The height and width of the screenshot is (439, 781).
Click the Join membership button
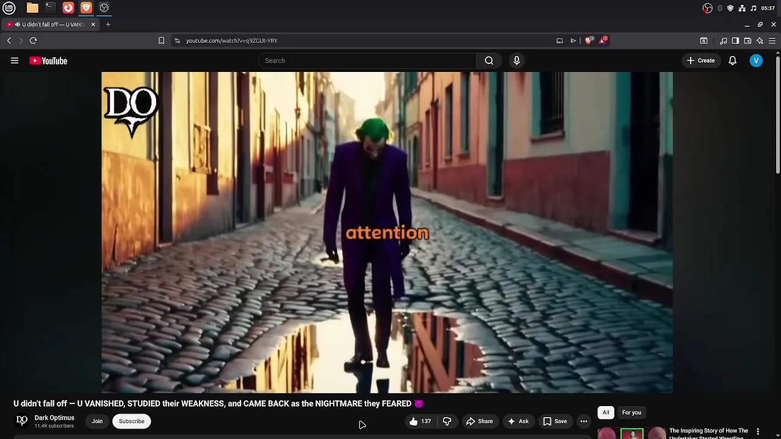point(97,421)
